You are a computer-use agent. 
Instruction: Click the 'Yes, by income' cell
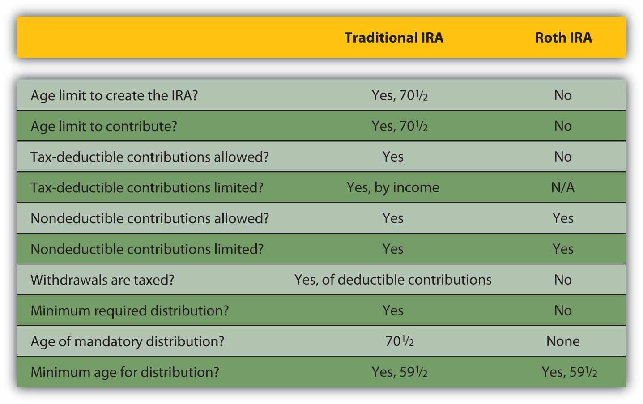[x=393, y=188]
